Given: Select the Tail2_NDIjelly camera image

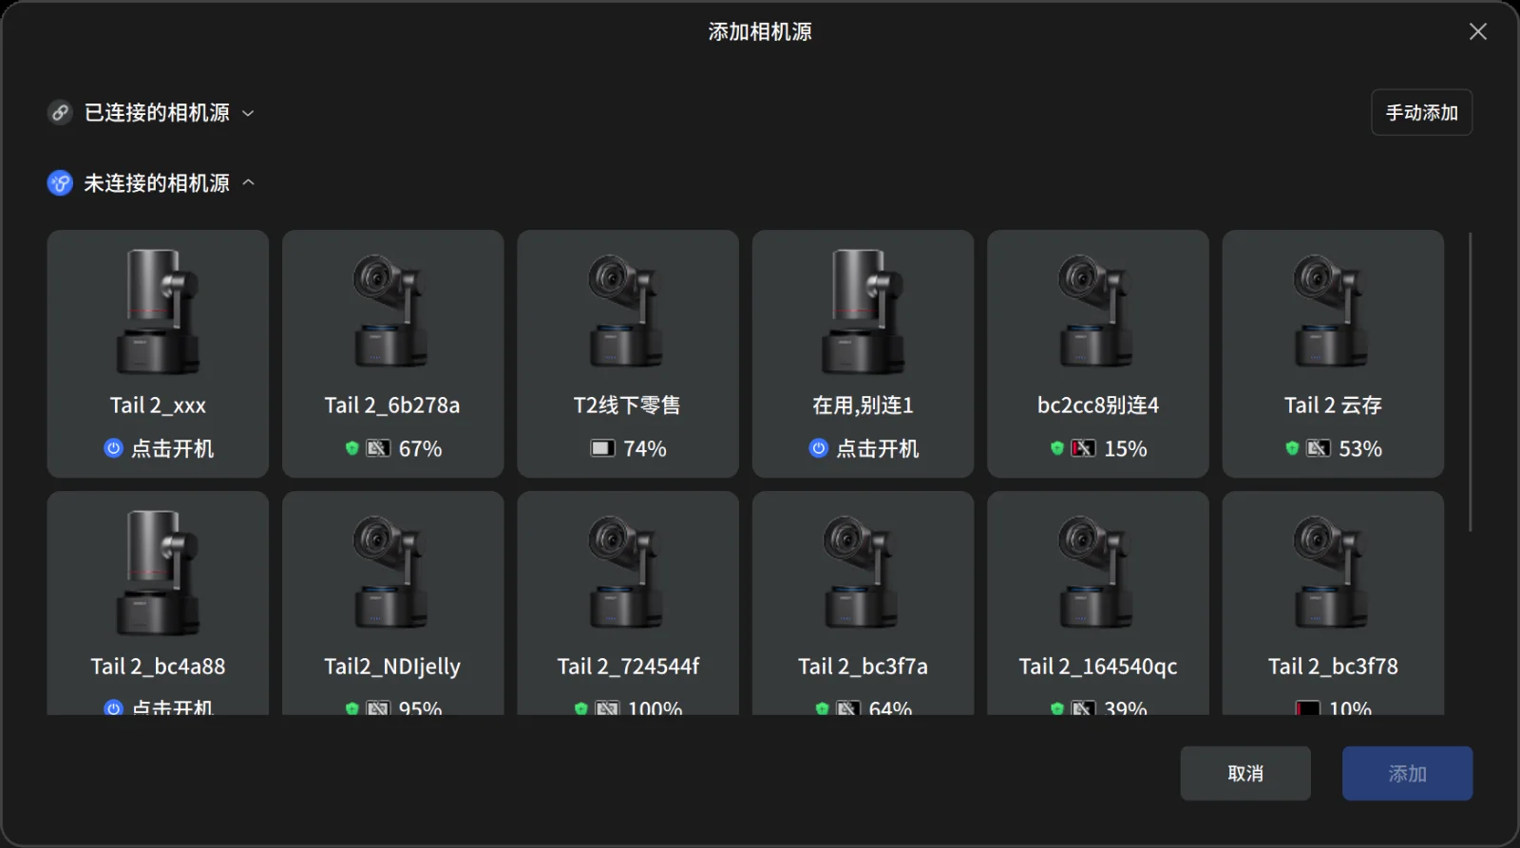Looking at the screenshot, I should 390,572.
